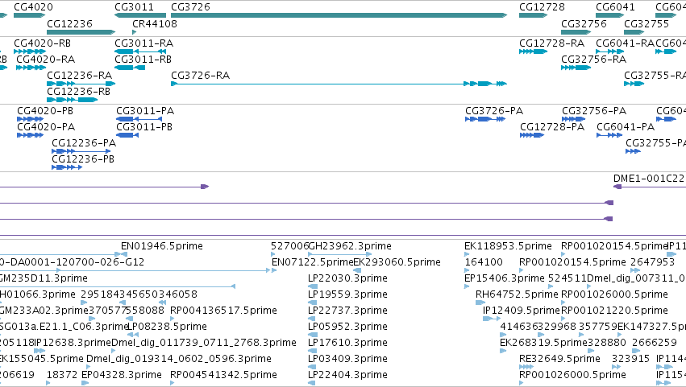Select transcript CG3011-RB

(130, 68)
